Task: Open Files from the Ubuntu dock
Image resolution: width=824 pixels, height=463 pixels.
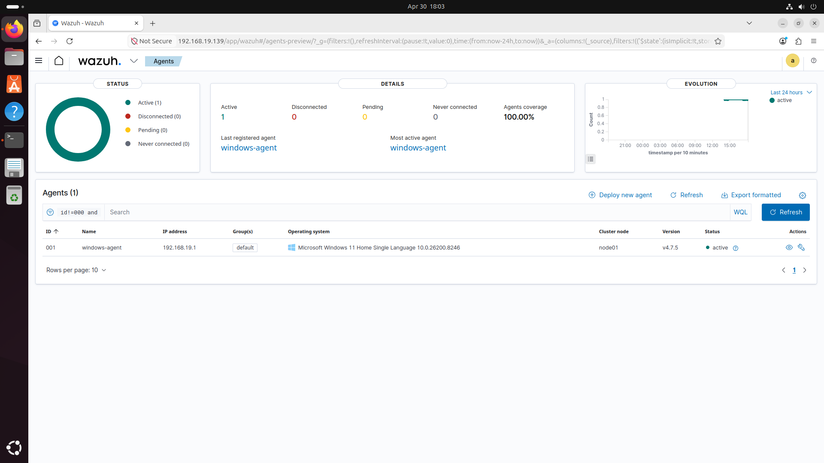Action: pyautogui.click(x=14, y=57)
